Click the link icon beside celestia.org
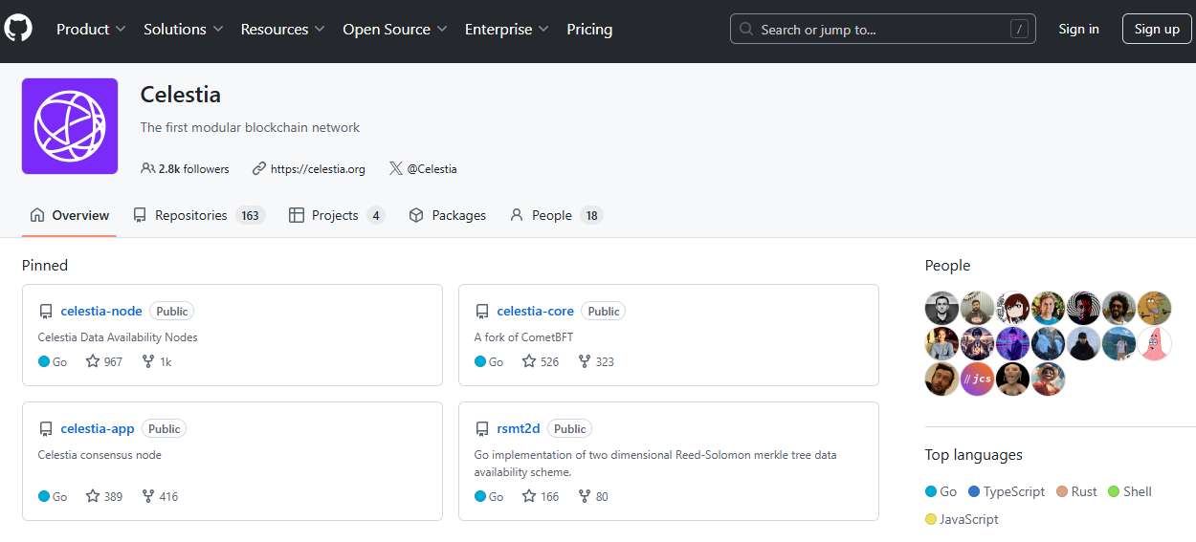1196x542 pixels. point(259,168)
